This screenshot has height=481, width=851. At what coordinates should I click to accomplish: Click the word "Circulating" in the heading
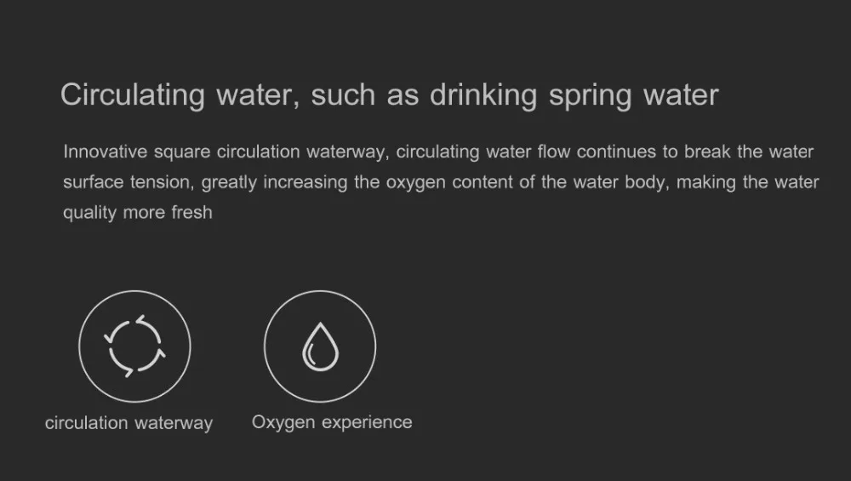tap(132, 94)
